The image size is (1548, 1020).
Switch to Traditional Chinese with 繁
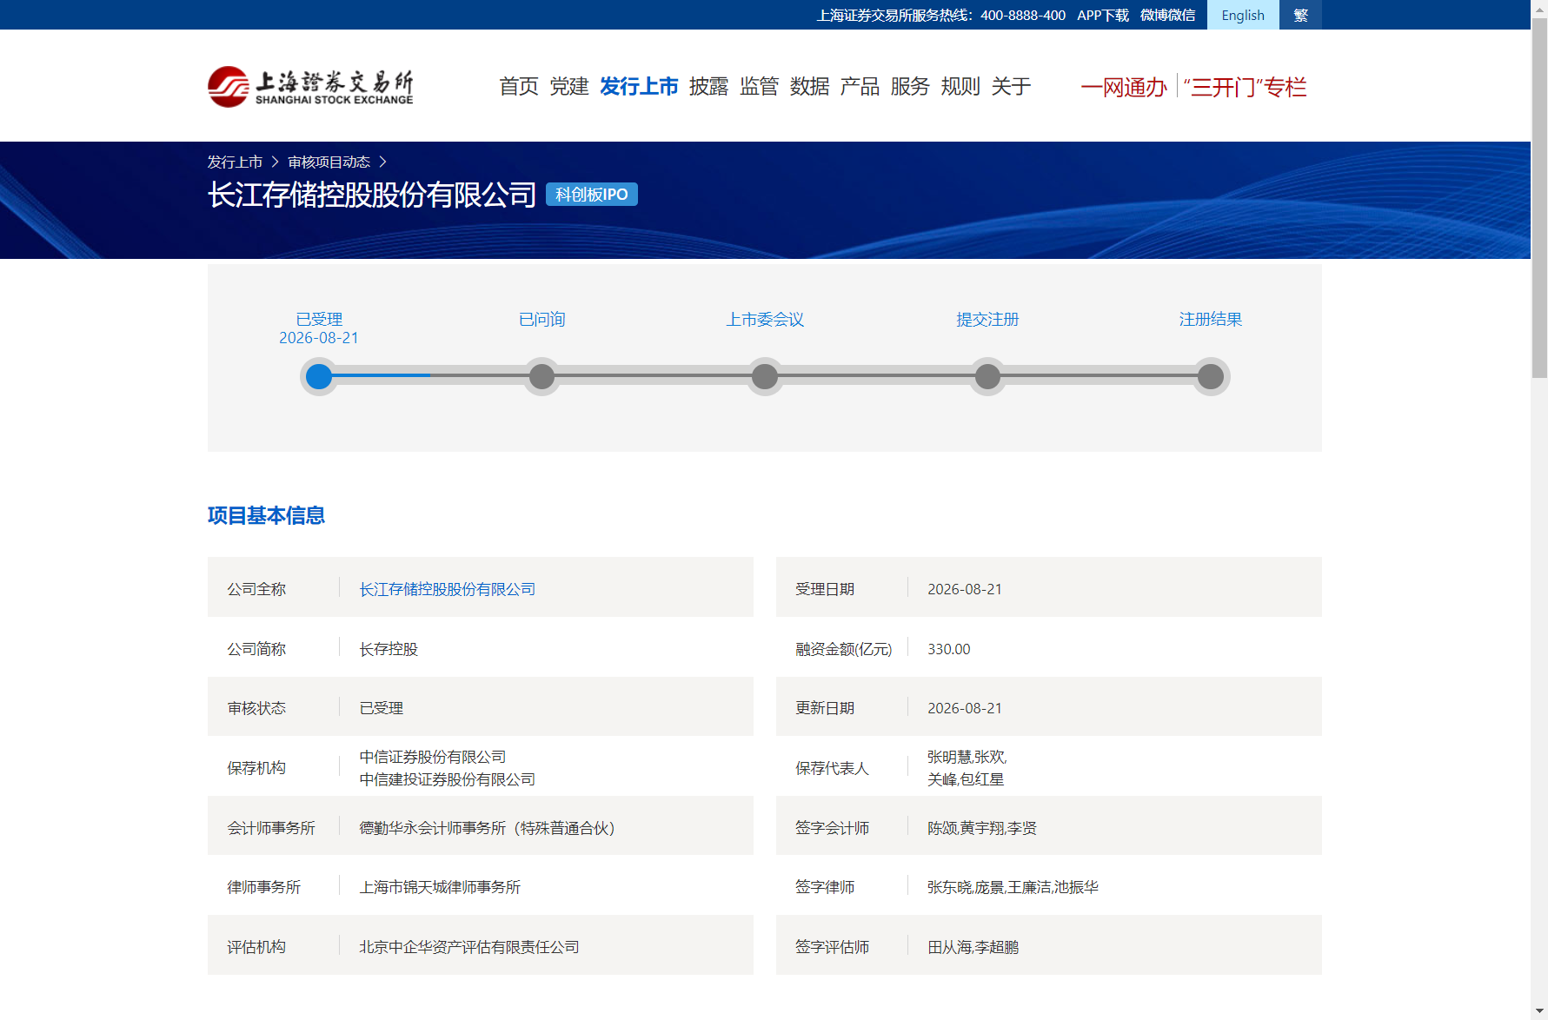click(1300, 15)
